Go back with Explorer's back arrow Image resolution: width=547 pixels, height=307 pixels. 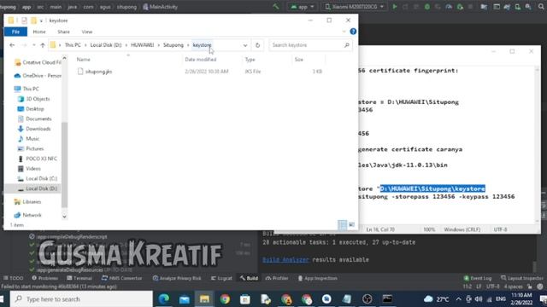(12, 45)
